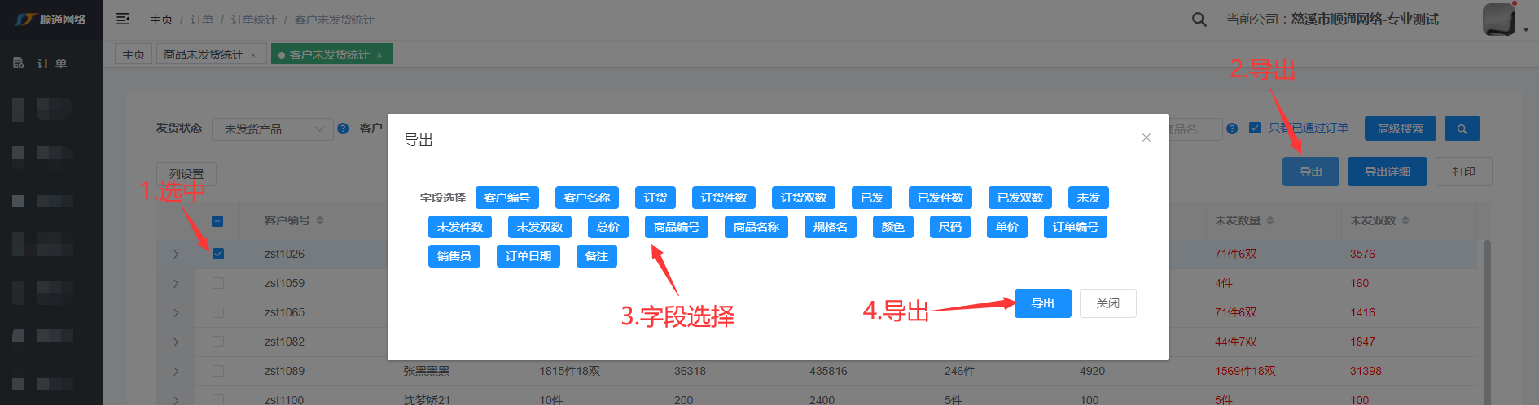Toggle the select-all header checkbox
Image resolution: width=1539 pixels, height=405 pixels.
click(217, 221)
